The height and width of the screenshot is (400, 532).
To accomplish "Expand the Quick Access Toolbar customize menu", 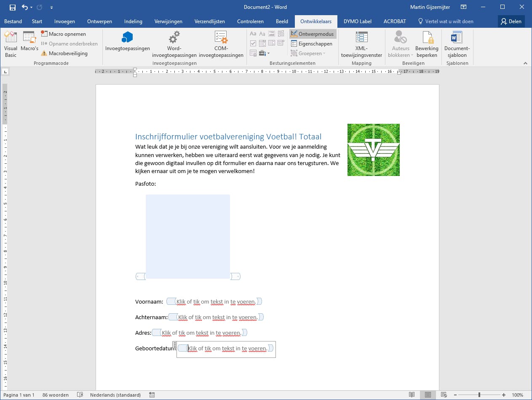I will [51, 7].
